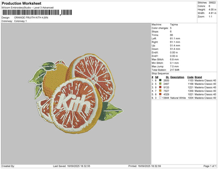Click the Max Jump value '7.0 mm'
The image size is (218, 169).
[174, 66]
